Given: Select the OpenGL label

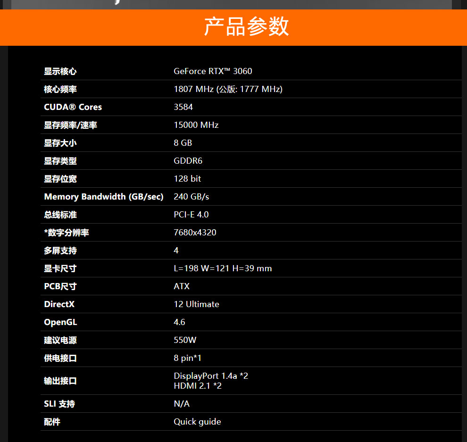Looking at the screenshot, I should tap(60, 322).
